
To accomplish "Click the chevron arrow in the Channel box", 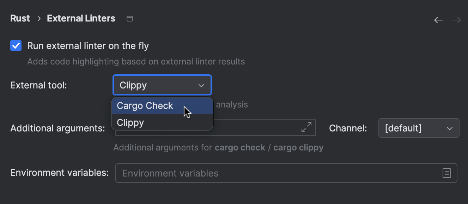I will (450, 128).
